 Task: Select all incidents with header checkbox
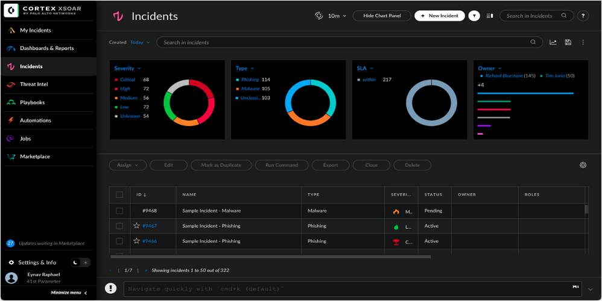(119, 194)
